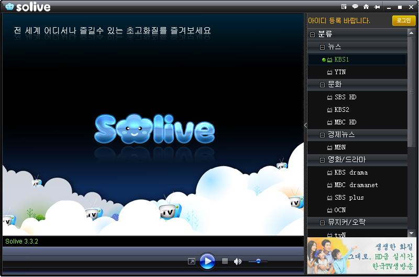
Task: Click the Solive cloud logo in title bar
Action: click(9, 6)
